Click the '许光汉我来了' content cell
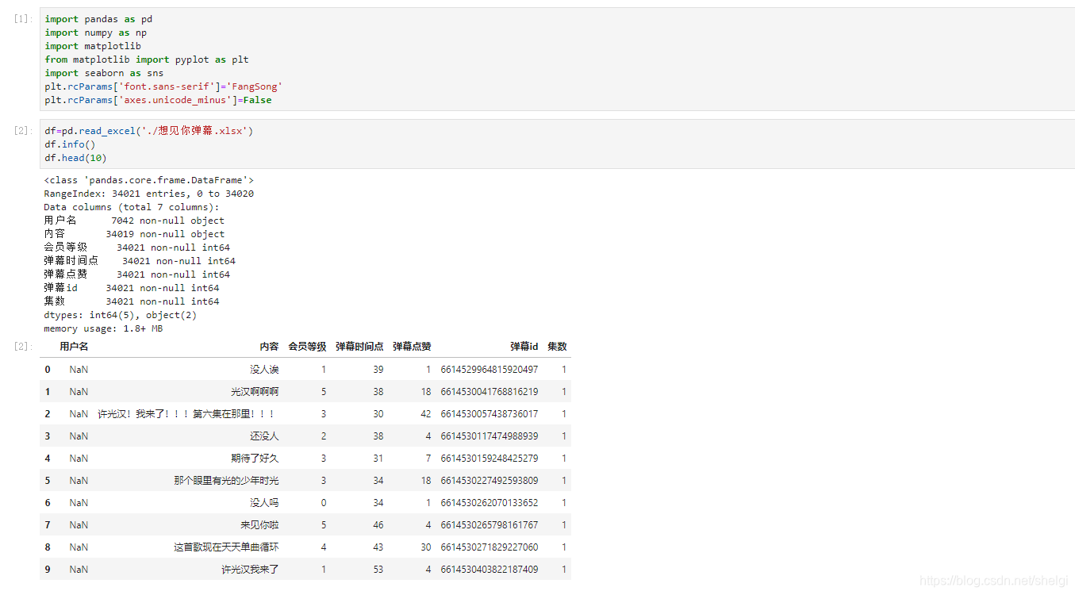Image resolution: width=1075 pixels, height=595 pixels. pos(250,570)
